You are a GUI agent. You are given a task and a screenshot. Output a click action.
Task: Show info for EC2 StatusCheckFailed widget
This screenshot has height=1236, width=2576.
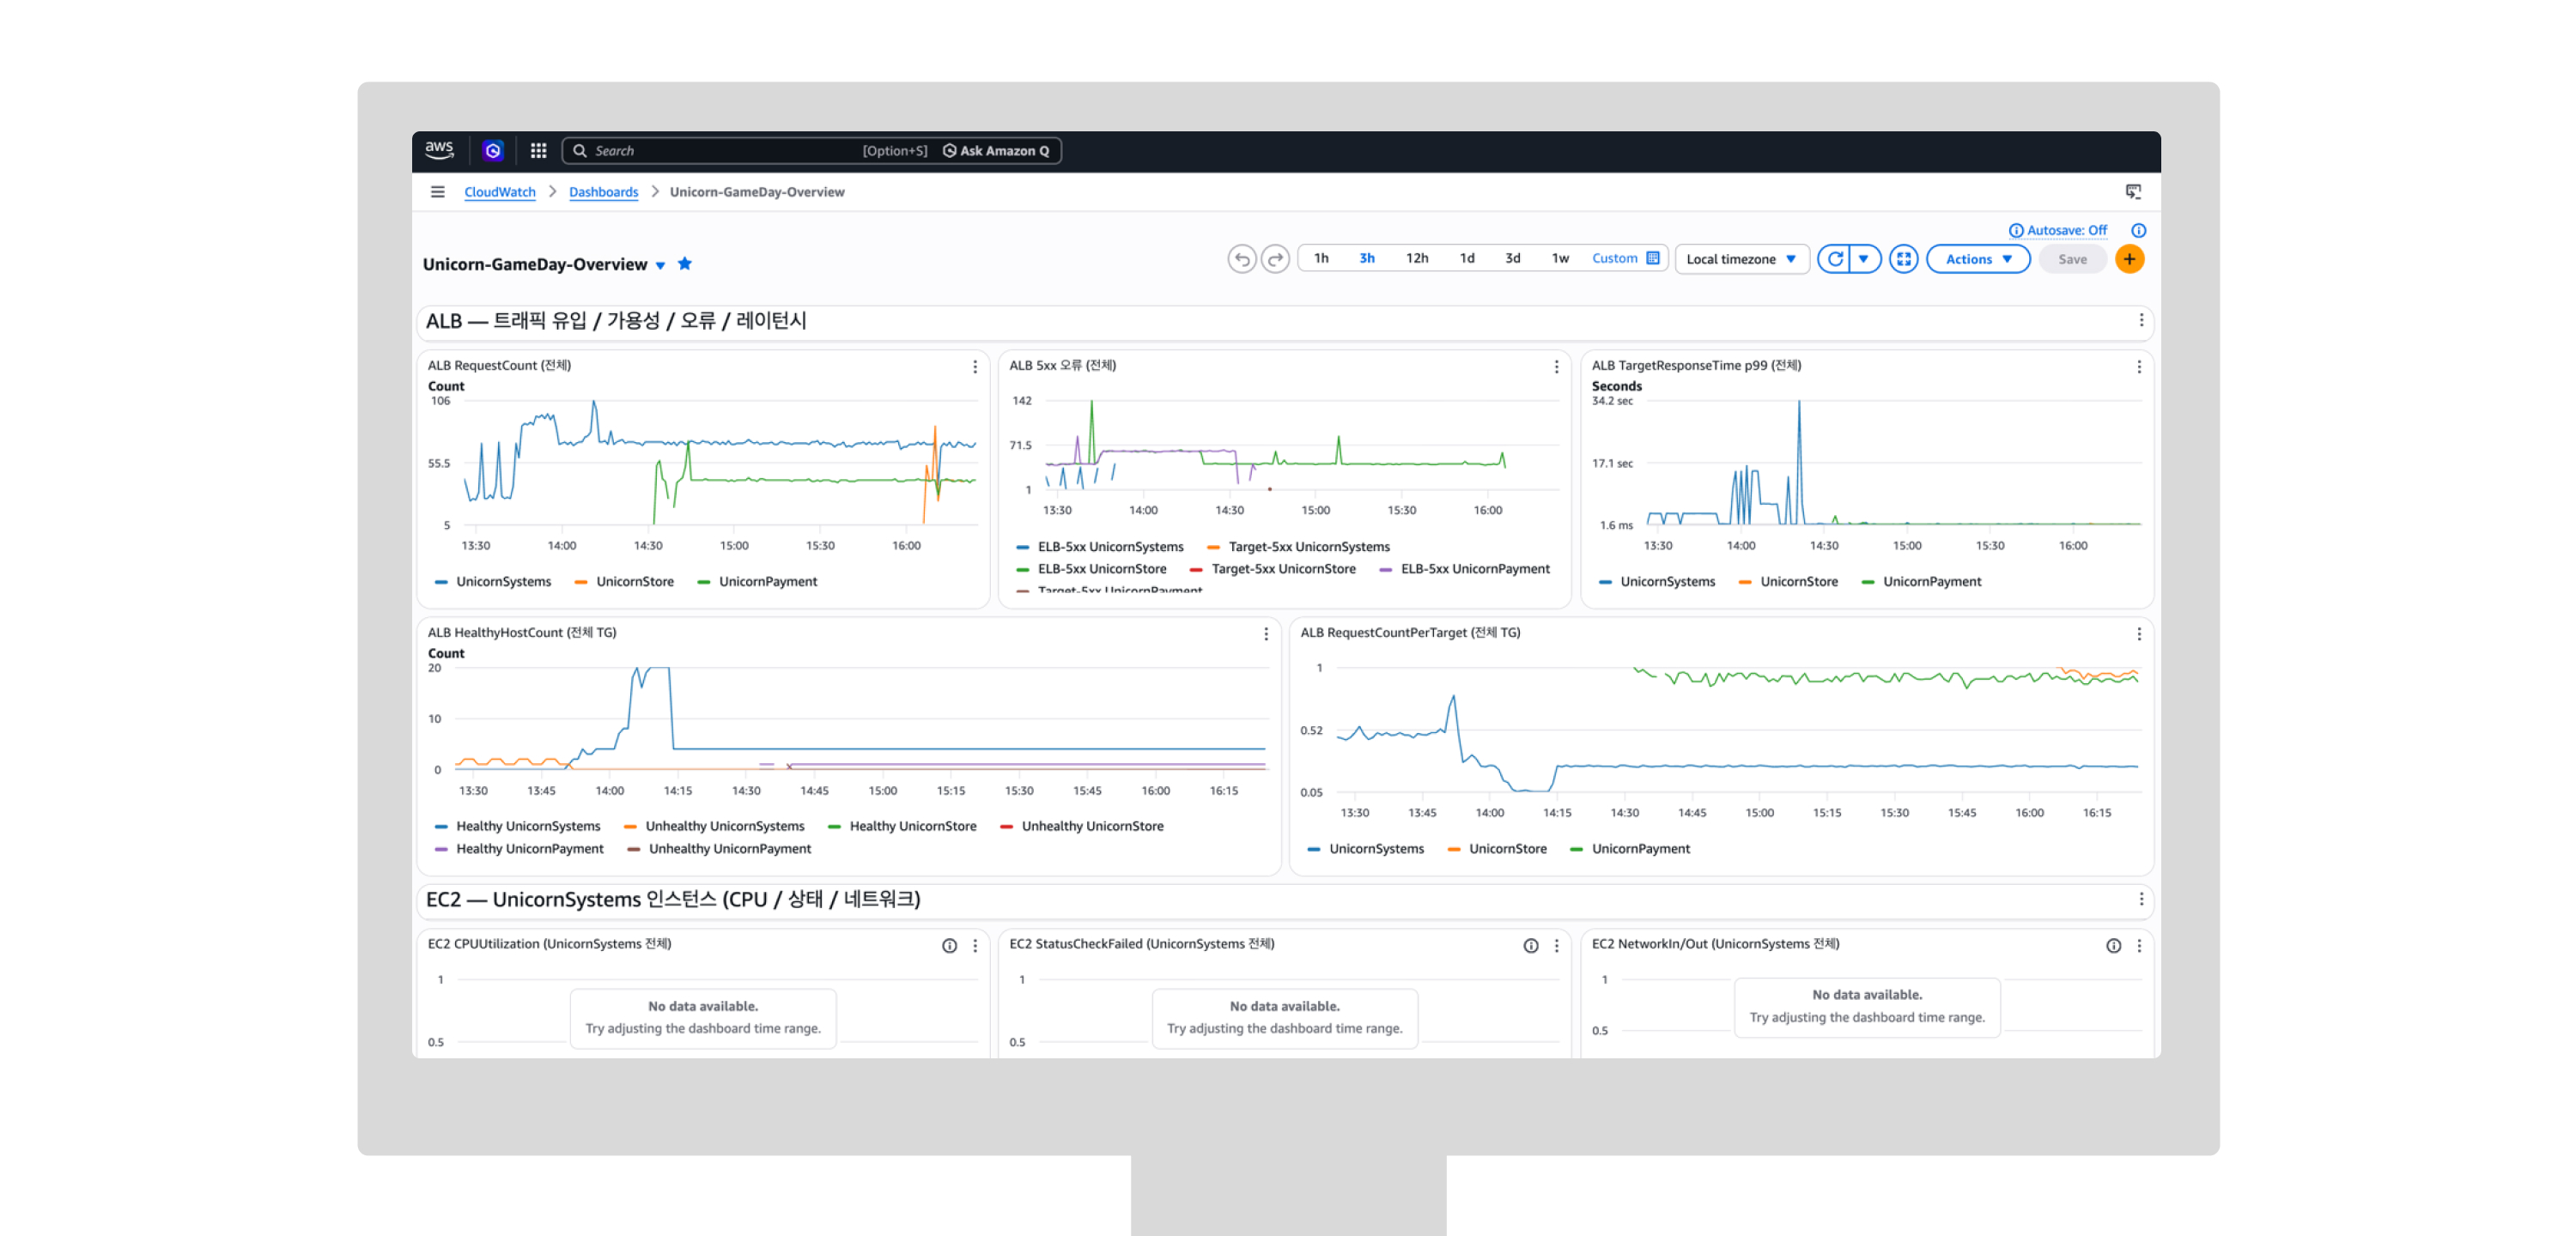1531,946
